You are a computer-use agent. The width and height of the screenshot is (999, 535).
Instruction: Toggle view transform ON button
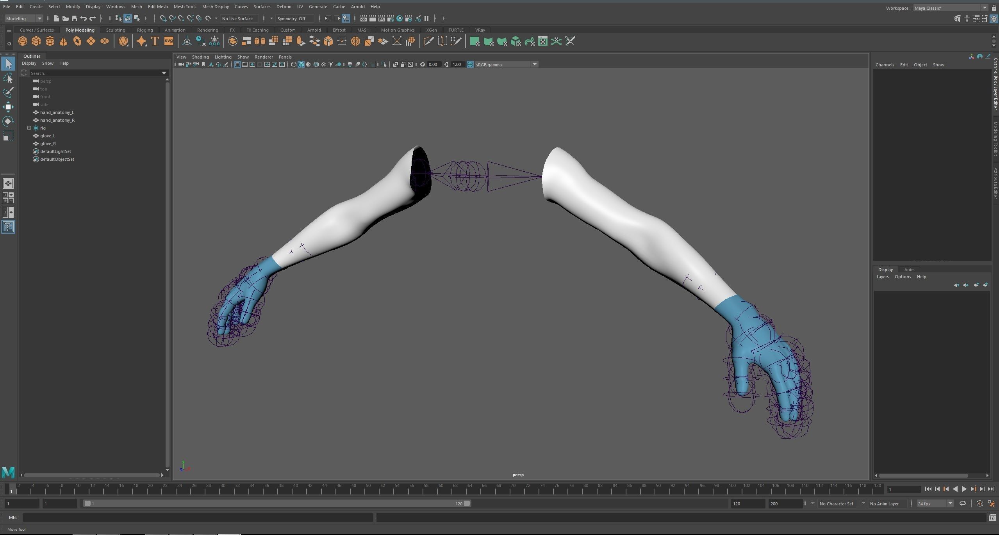click(470, 64)
